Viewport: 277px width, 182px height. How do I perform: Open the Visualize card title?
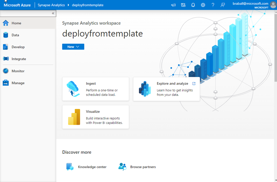tap(93, 111)
